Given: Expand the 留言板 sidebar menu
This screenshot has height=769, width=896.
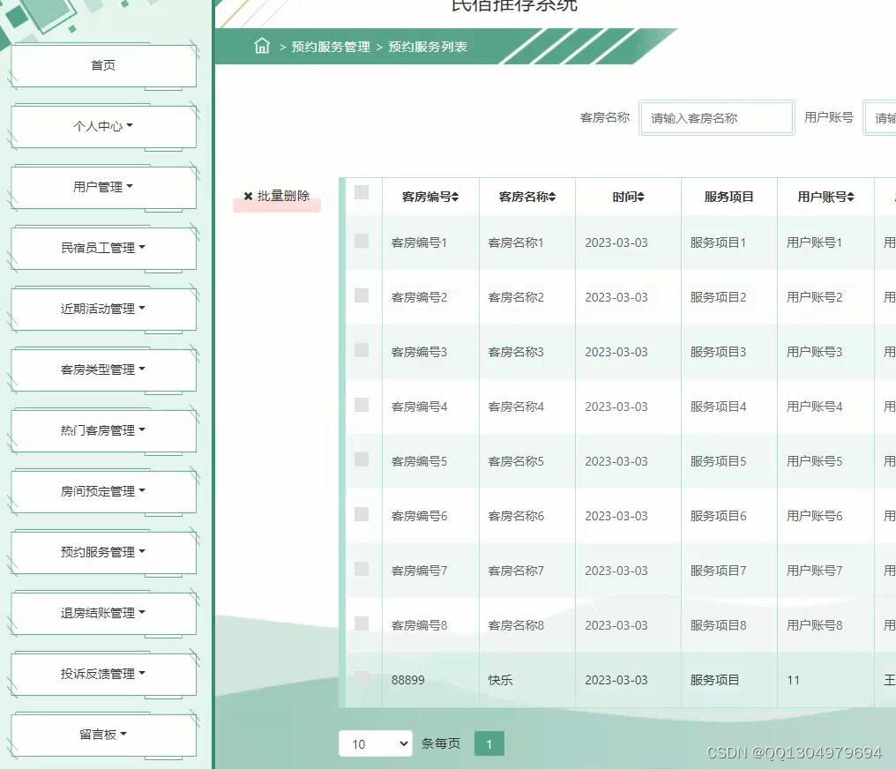Looking at the screenshot, I should point(102,735).
